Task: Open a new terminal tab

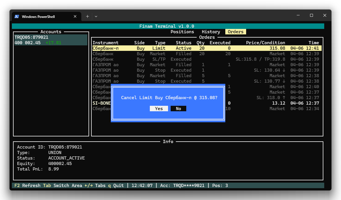Action: pyautogui.click(x=87, y=16)
